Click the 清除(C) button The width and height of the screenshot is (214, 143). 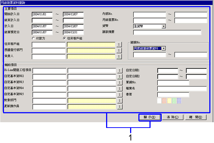click(173, 117)
